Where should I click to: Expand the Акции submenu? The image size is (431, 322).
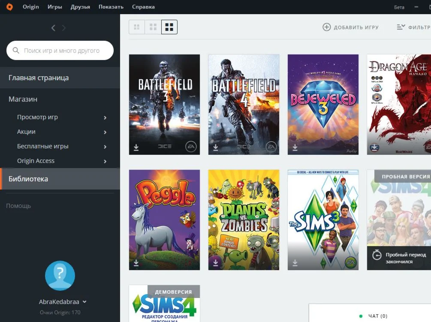105,132
